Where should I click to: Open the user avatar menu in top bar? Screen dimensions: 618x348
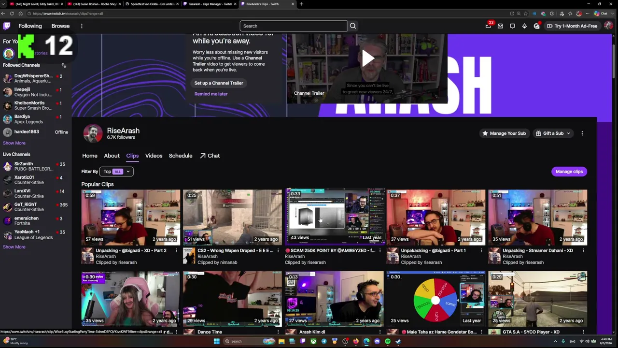click(608, 26)
